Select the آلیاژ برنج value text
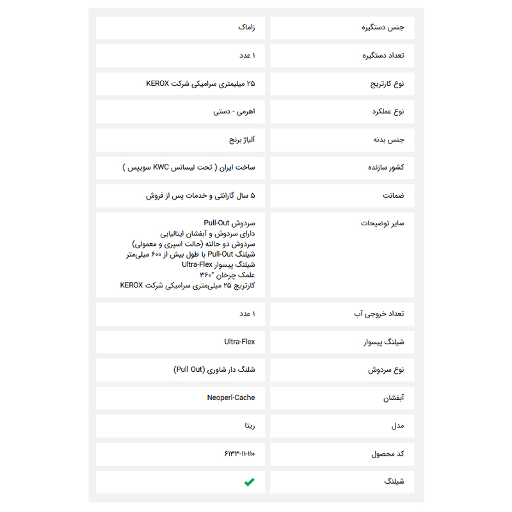Viewport: 512px width, 512px height. coord(242,139)
